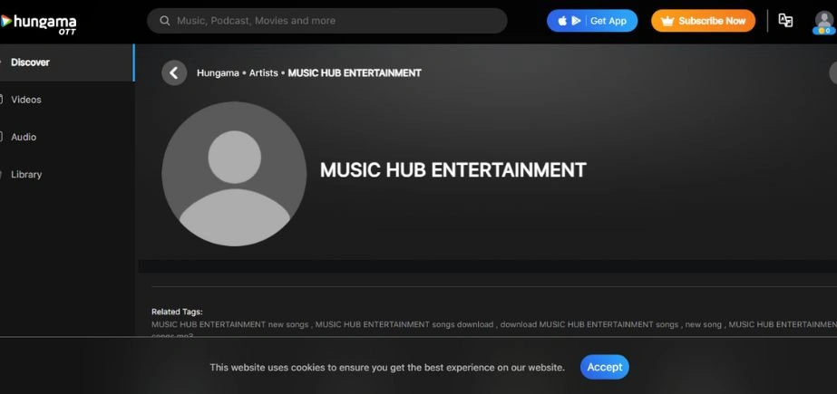Select Discover in the sidebar
The image size is (837, 394).
[30, 62]
